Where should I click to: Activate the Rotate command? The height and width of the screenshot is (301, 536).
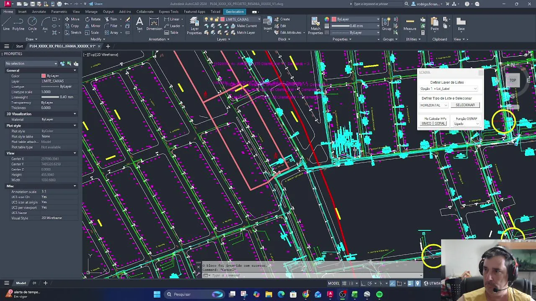[93, 19]
